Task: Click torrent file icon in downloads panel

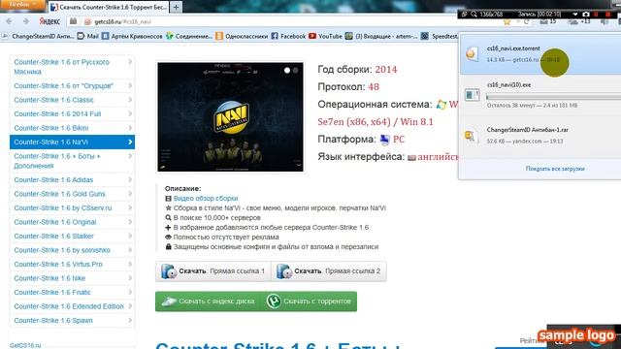Action: 472,54
